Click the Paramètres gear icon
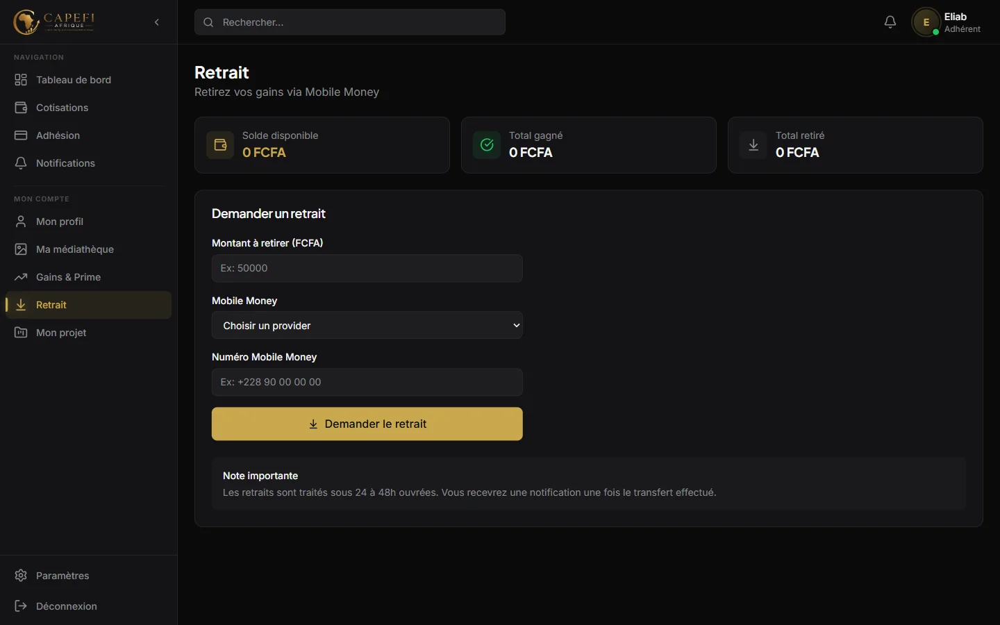The image size is (1000, 625). tap(21, 576)
